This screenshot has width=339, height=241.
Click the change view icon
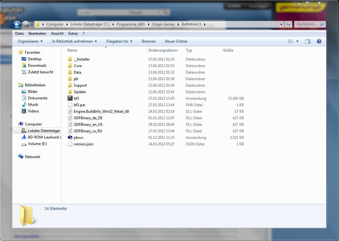click(x=291, y=41)
